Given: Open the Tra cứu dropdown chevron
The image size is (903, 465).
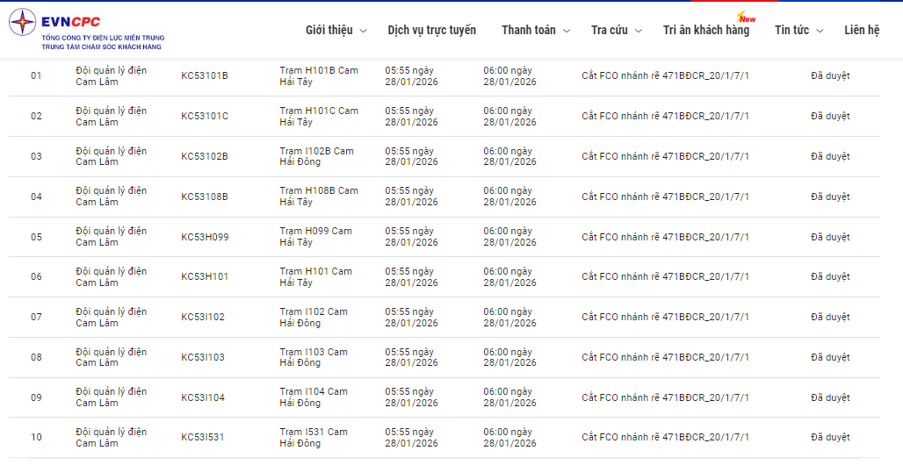Looking at the screenshot, I should pyautogui.click(x=639, y=31).
